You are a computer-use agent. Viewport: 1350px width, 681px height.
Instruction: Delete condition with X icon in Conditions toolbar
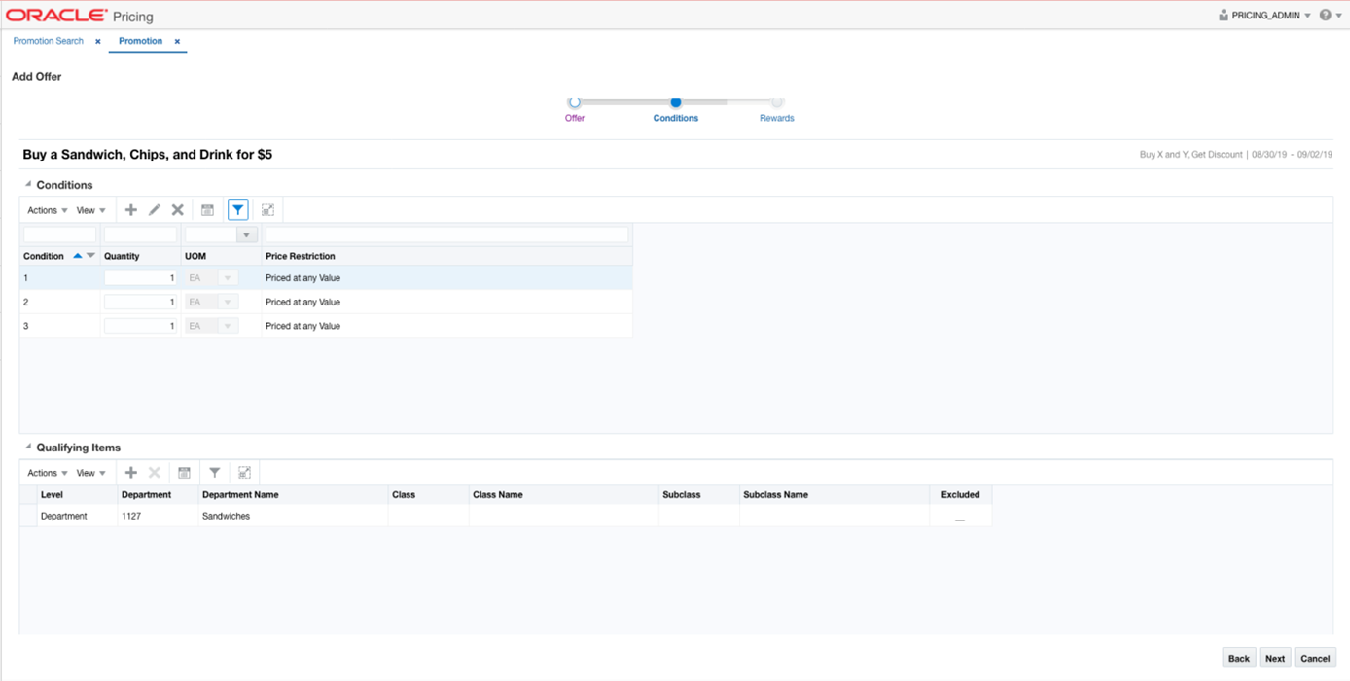coord(177,210)
